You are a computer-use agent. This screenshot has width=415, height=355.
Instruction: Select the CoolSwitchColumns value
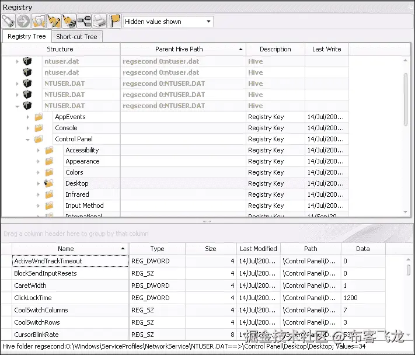coord(41,310)
